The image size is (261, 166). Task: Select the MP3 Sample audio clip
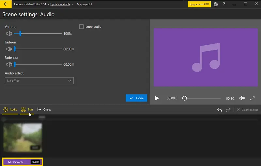click(x=23, y=162)
